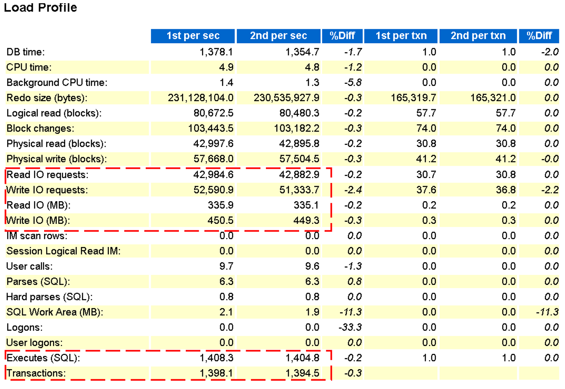565x389 pixels.
Task: Click the Write IO per txn value 37.6
Action: [x=426, y=190]
